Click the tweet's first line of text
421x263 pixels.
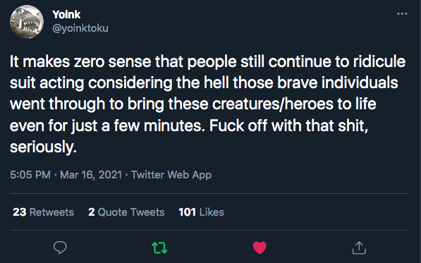click(x=207, y=61)
